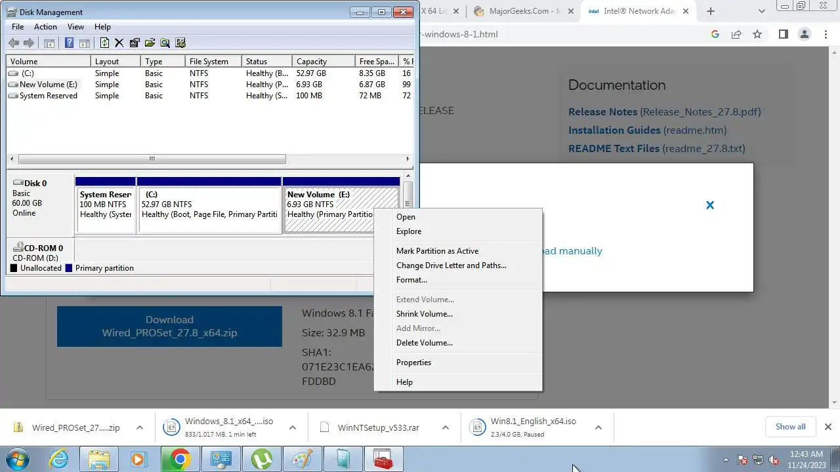
Task: Click Show all downloads button
Action: coord(790,427)
